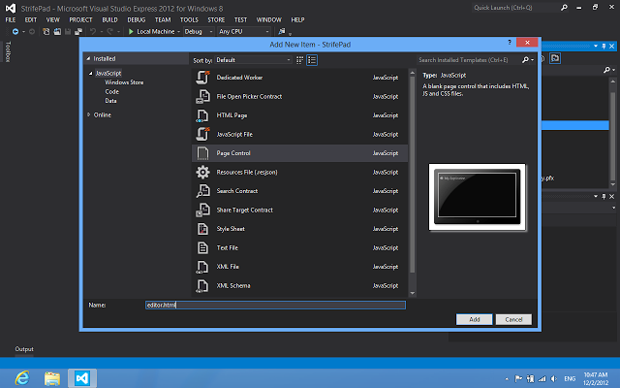620x388 pixels.
Task: Choose the JavaScript File template icon
Action: (202, 134)
